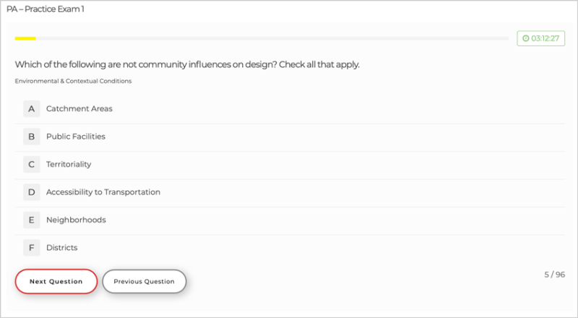Select answer letter B box

(31, 137)
